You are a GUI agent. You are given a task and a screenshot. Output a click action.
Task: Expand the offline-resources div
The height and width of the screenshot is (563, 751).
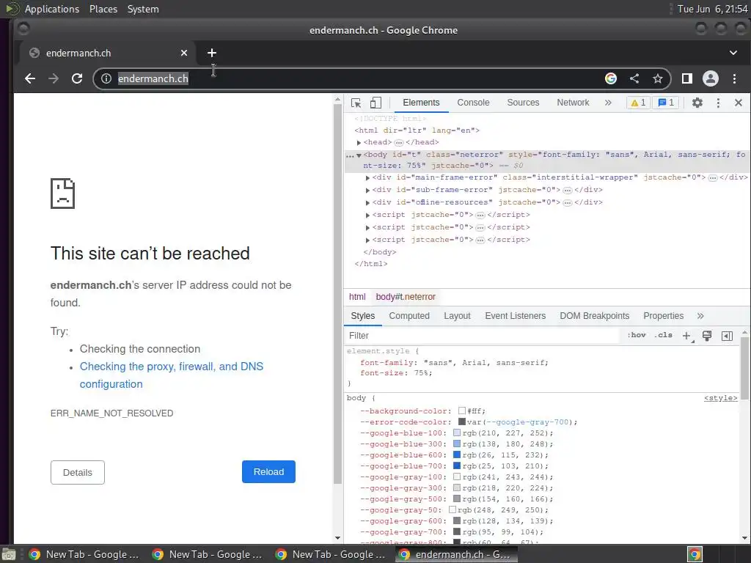[x=367, y=203]
